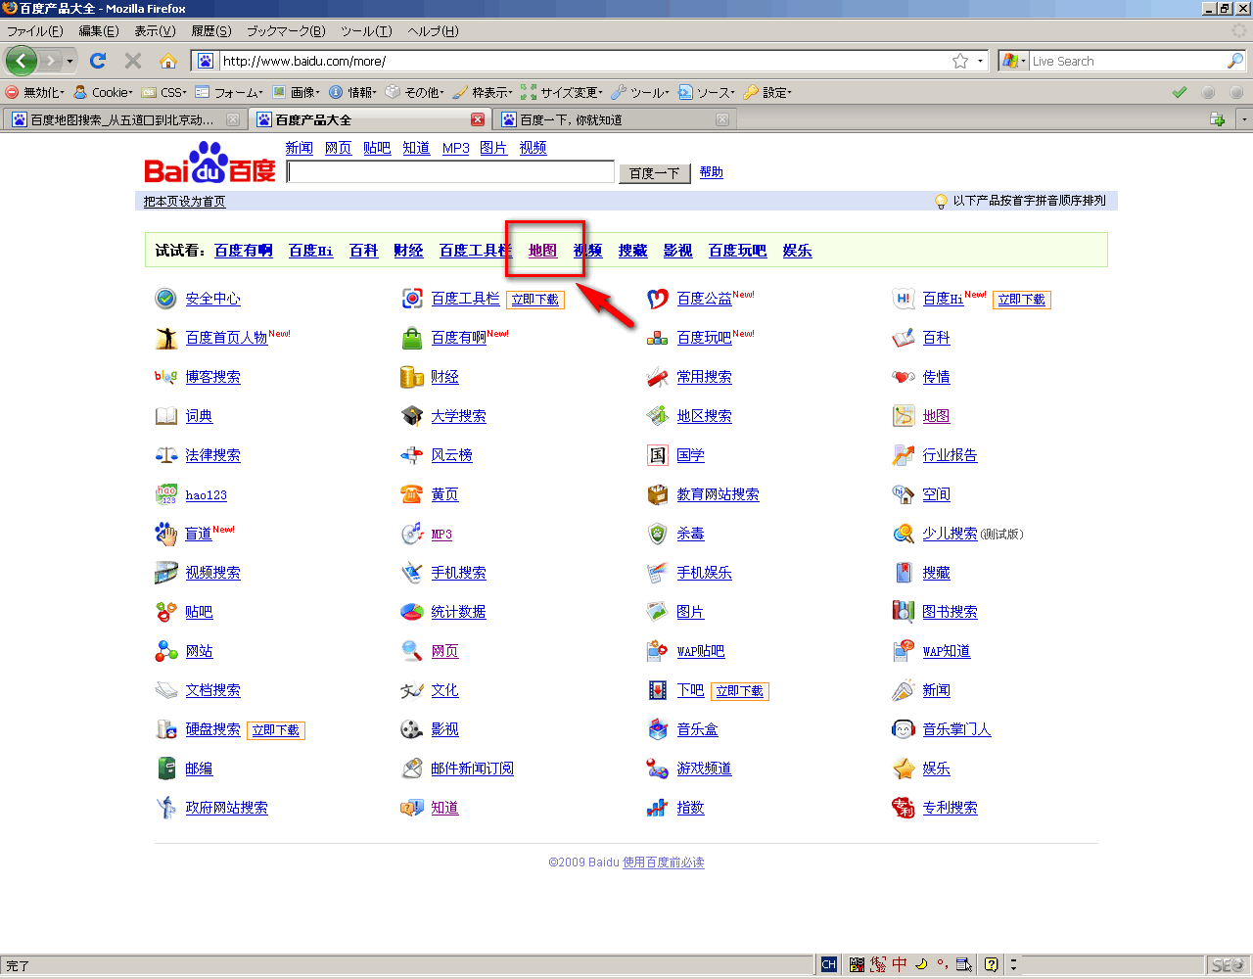Open the 編集 menu
The width and height of the screenshot is (1253, 979).
99,31
